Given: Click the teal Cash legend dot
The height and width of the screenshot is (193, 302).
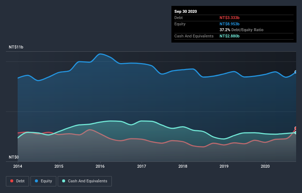Looking at the screenshot, I should click(x=64, y=181).
